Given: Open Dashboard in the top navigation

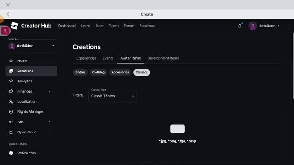Looking at the screenshot, I should 67,26.
